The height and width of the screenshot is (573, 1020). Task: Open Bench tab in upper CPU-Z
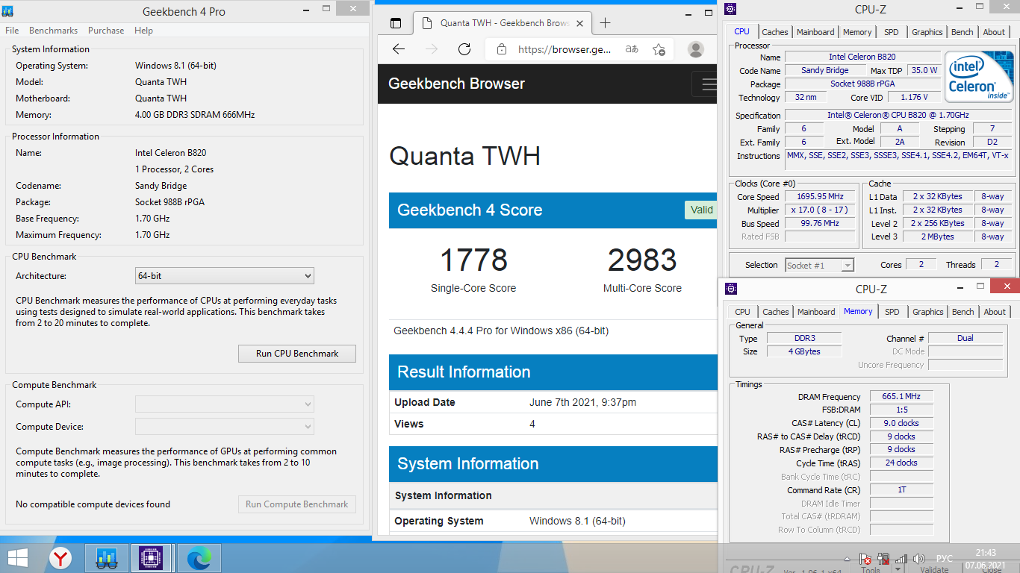pyautogui.click(x=962, y=32)
